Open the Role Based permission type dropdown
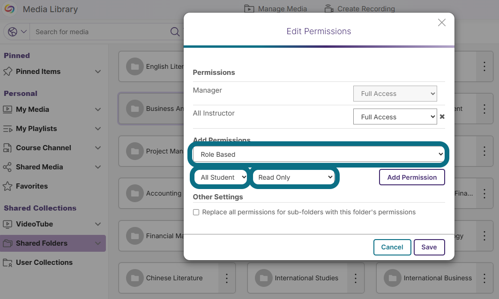The height and width of the screenshot is (299, 499). click(x=319, y=154)
